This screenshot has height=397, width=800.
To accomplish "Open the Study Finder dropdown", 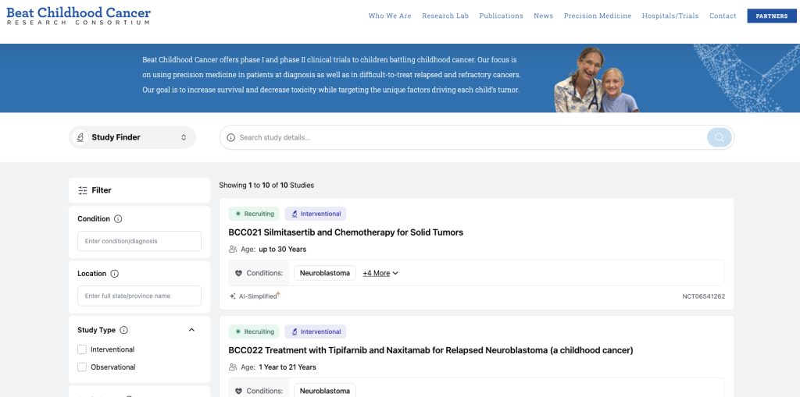I will [x=132, y=137].
